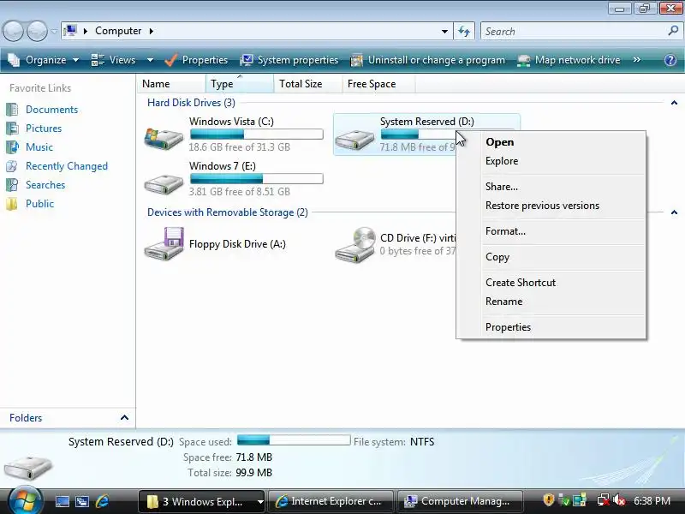Choose Create Shortcut in the context menu

[551, 283]
